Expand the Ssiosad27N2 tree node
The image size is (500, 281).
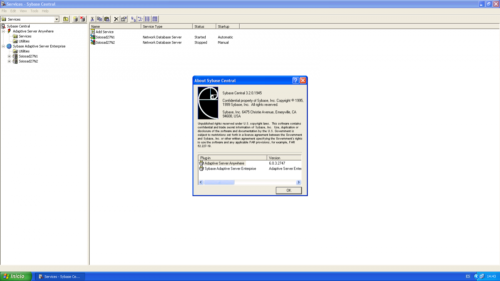(x=9, y=61)
